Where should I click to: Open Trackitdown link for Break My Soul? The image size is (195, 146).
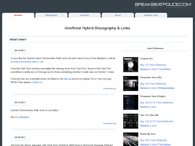(164, 144)
